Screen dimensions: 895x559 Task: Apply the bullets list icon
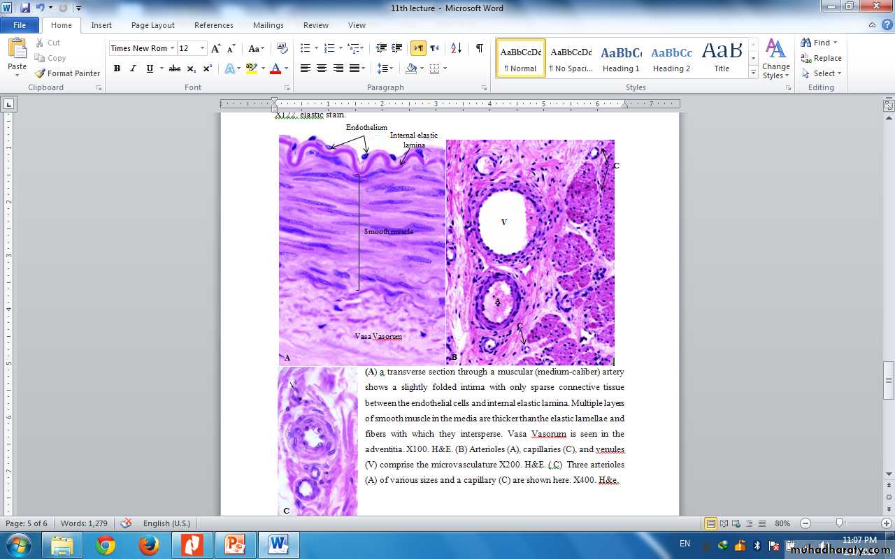[x=306, y=48]
